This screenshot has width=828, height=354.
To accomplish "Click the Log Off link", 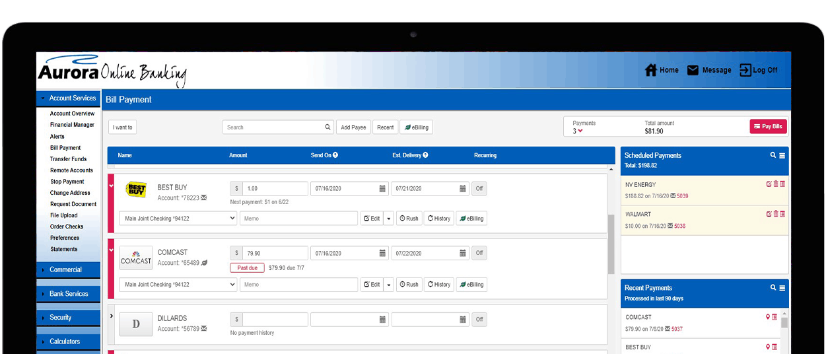I will coord(759,70).
